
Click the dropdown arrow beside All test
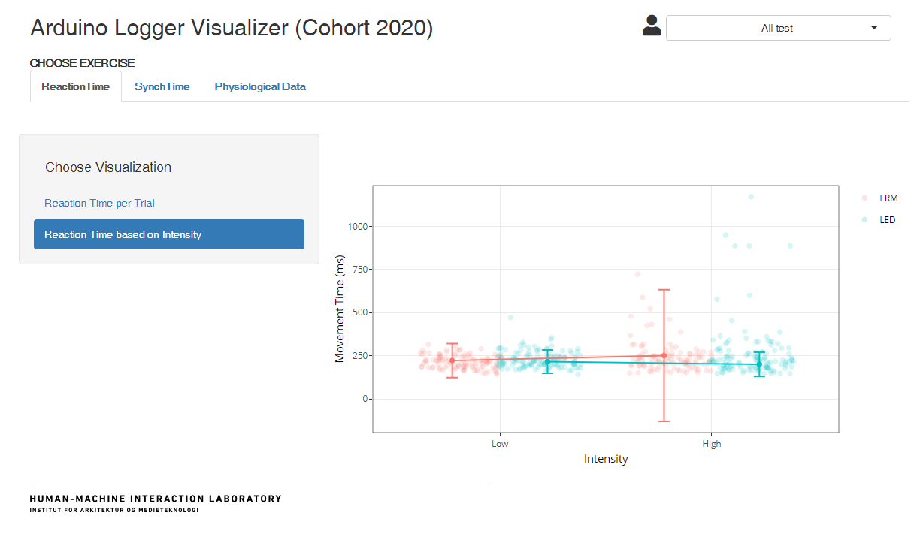coord(874,27)
